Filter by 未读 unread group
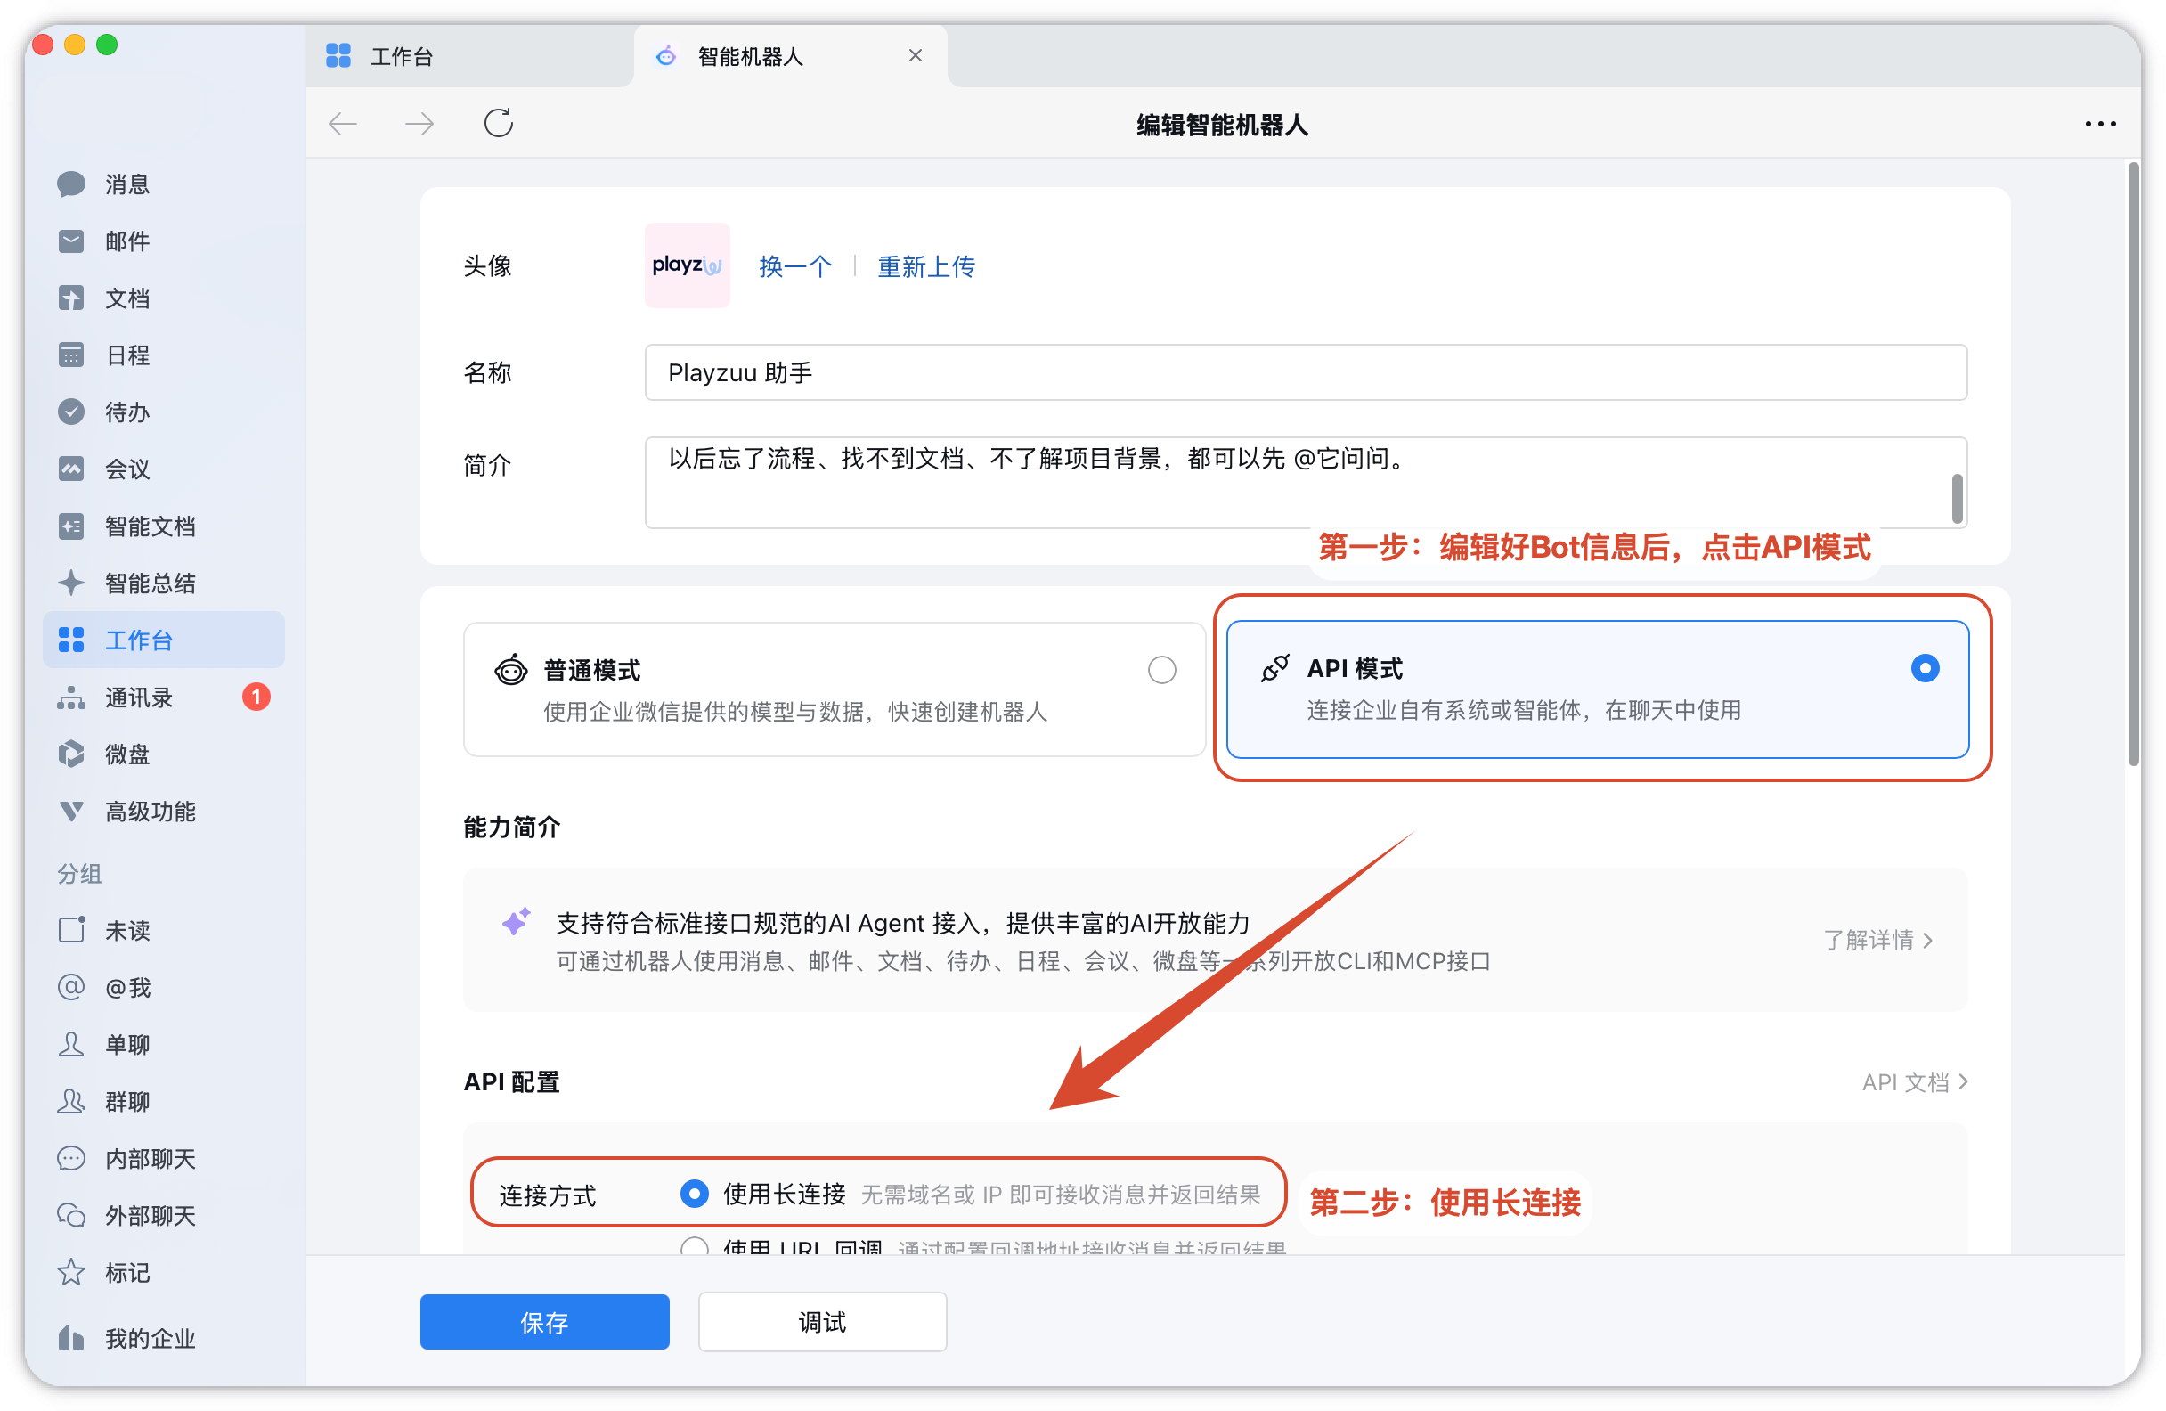Image resolution: width=2166 pixels, height=1411 pixels. coord(164,930)
